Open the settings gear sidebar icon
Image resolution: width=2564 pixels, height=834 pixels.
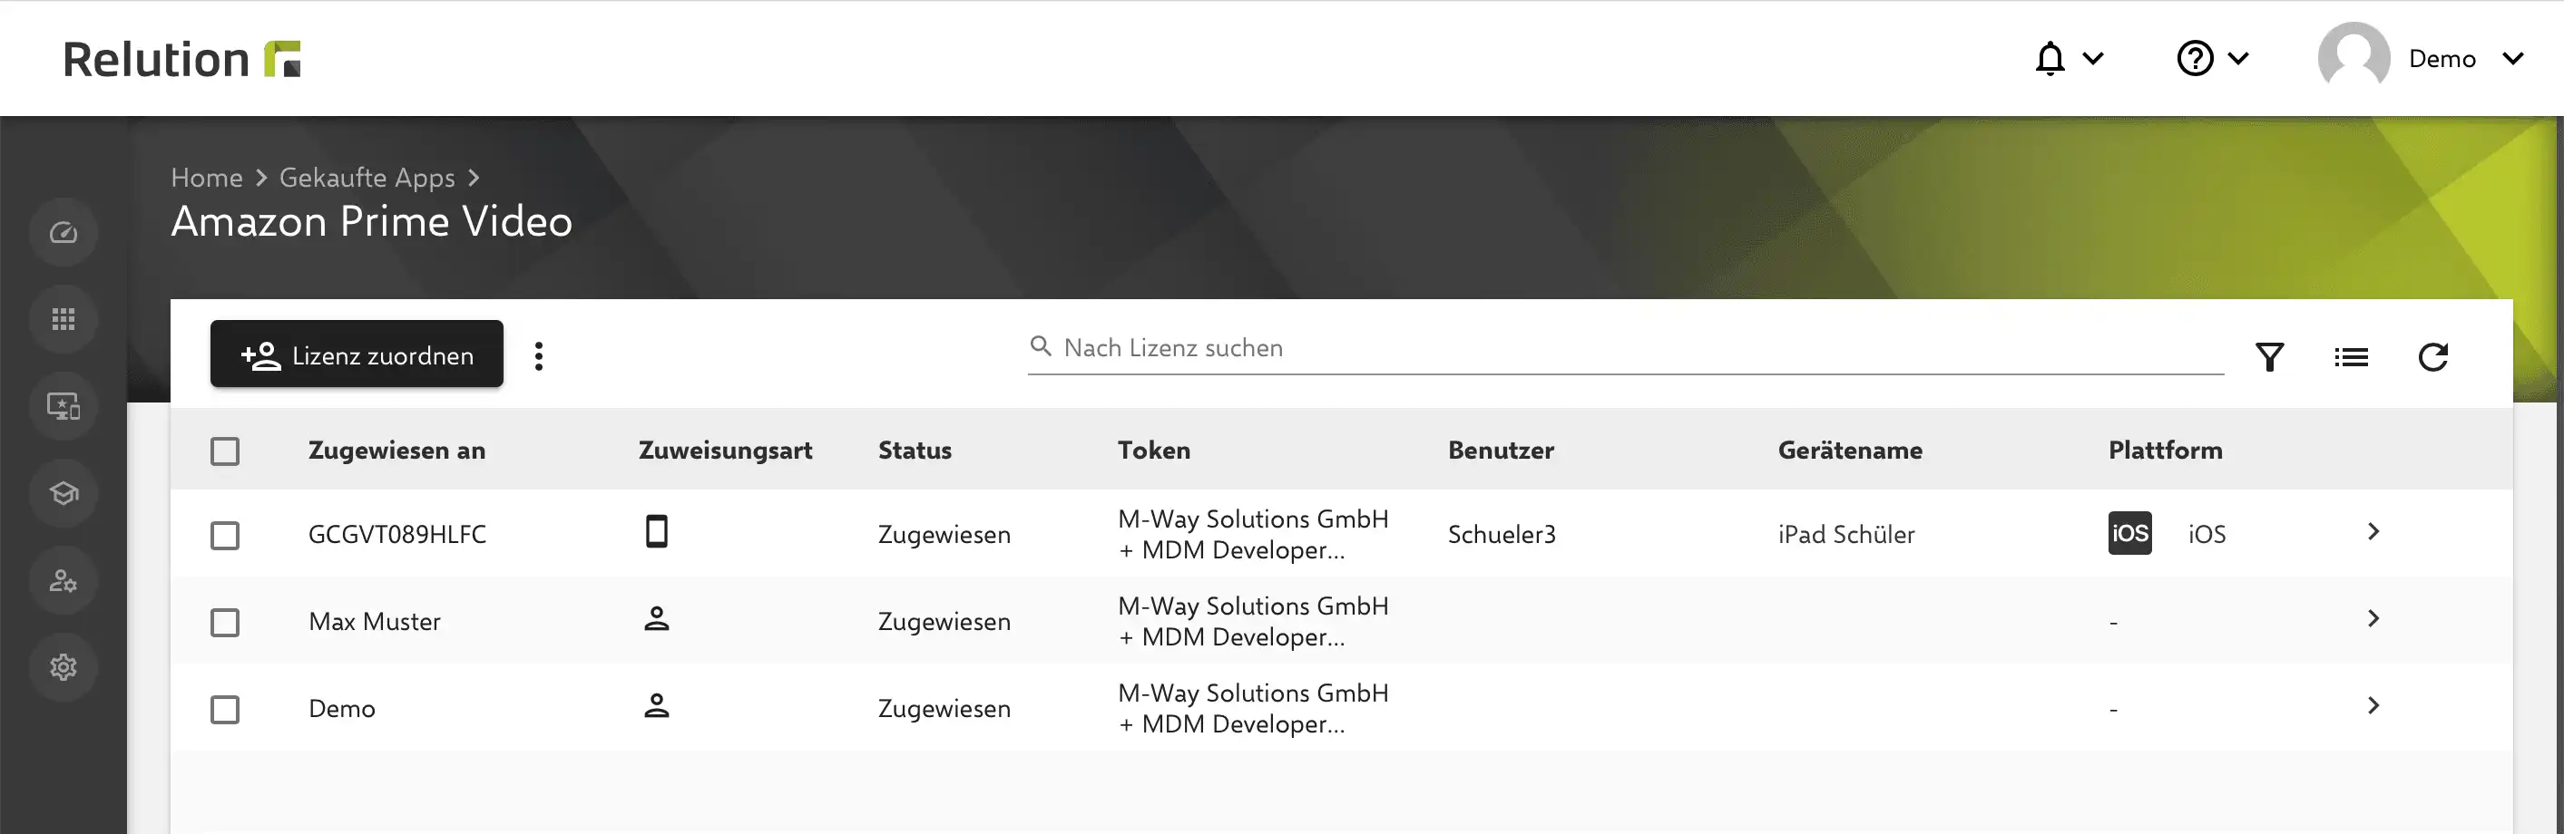pos(64,667)
